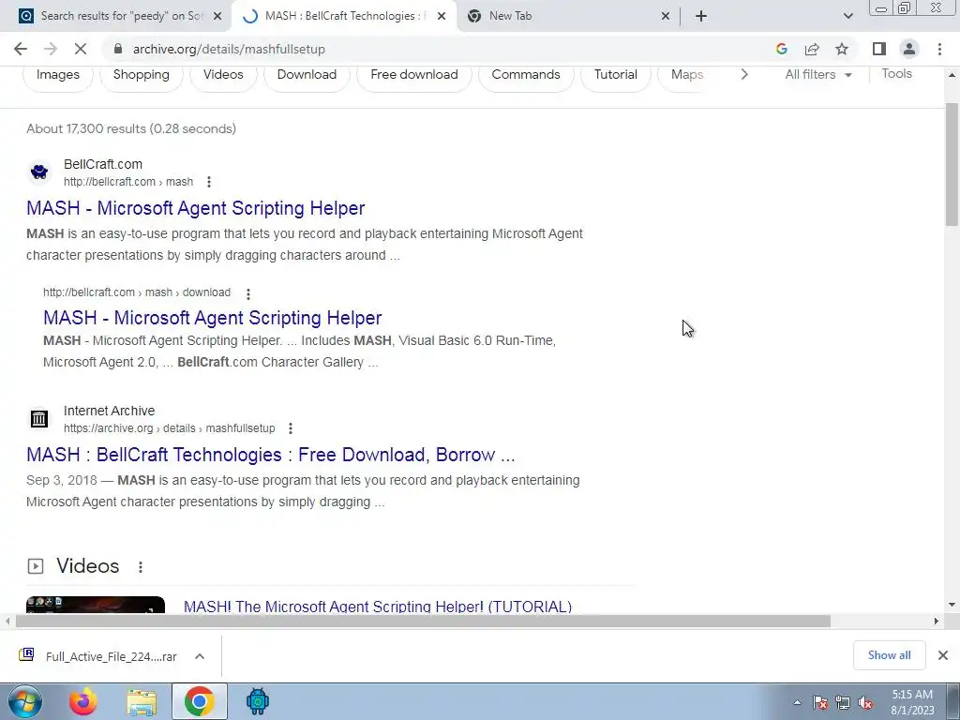The height and width of the screenshot is (720, 960).
Task: Click the address bar URL
Action: 229,49
